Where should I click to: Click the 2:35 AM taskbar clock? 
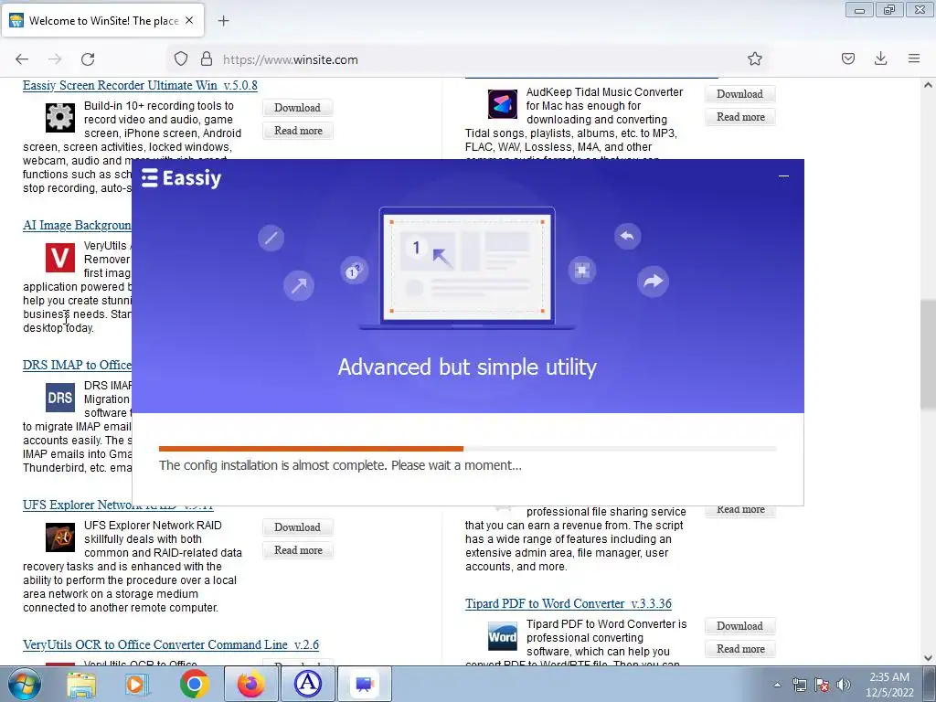[889, 685]
